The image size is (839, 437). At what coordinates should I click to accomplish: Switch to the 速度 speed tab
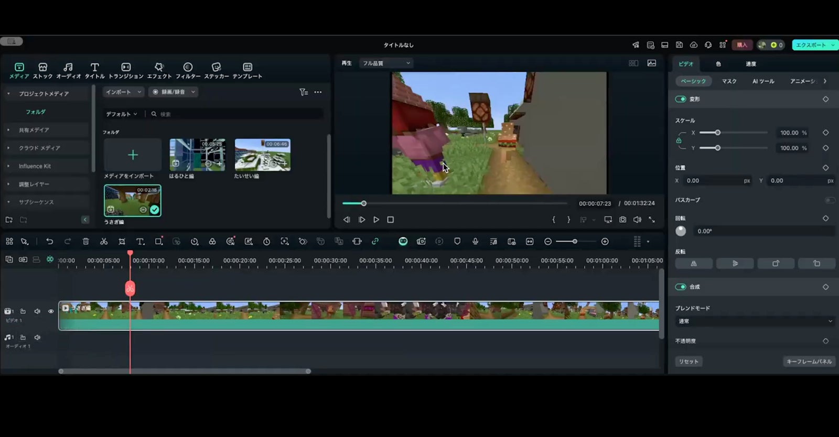pyautogui.click(x=751, y=64)
